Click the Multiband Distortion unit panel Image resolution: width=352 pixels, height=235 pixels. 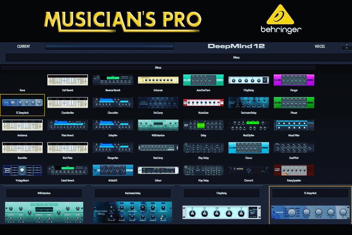44,212
